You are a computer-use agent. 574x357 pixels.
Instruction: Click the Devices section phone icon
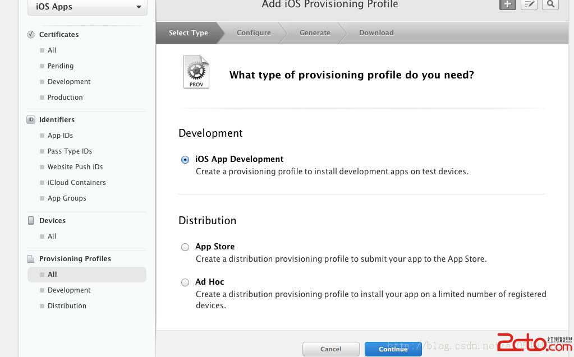coord(31,221)
